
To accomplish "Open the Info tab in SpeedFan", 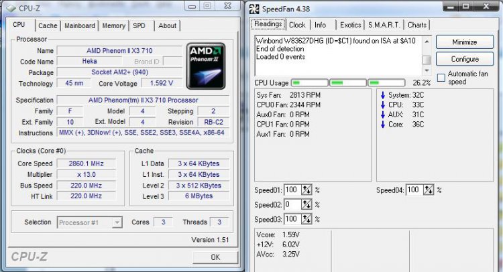I will (x=320, y=25).
